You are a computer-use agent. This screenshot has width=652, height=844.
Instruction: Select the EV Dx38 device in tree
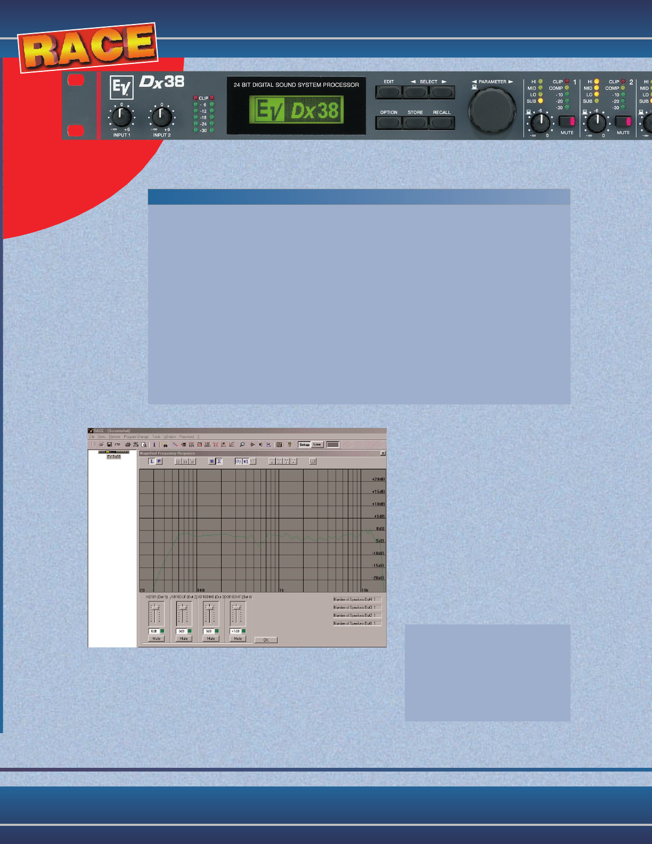click(114, 457)
